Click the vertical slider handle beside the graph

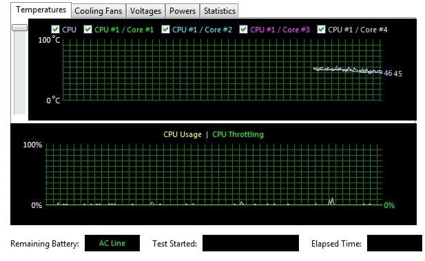[x=20, y=28]
